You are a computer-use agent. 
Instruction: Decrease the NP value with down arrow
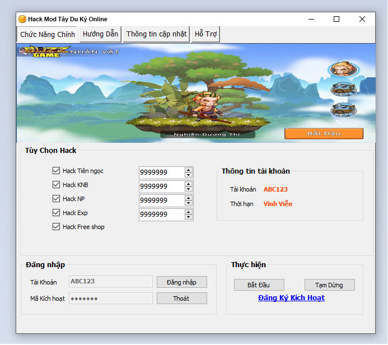(x=189, y=203)
